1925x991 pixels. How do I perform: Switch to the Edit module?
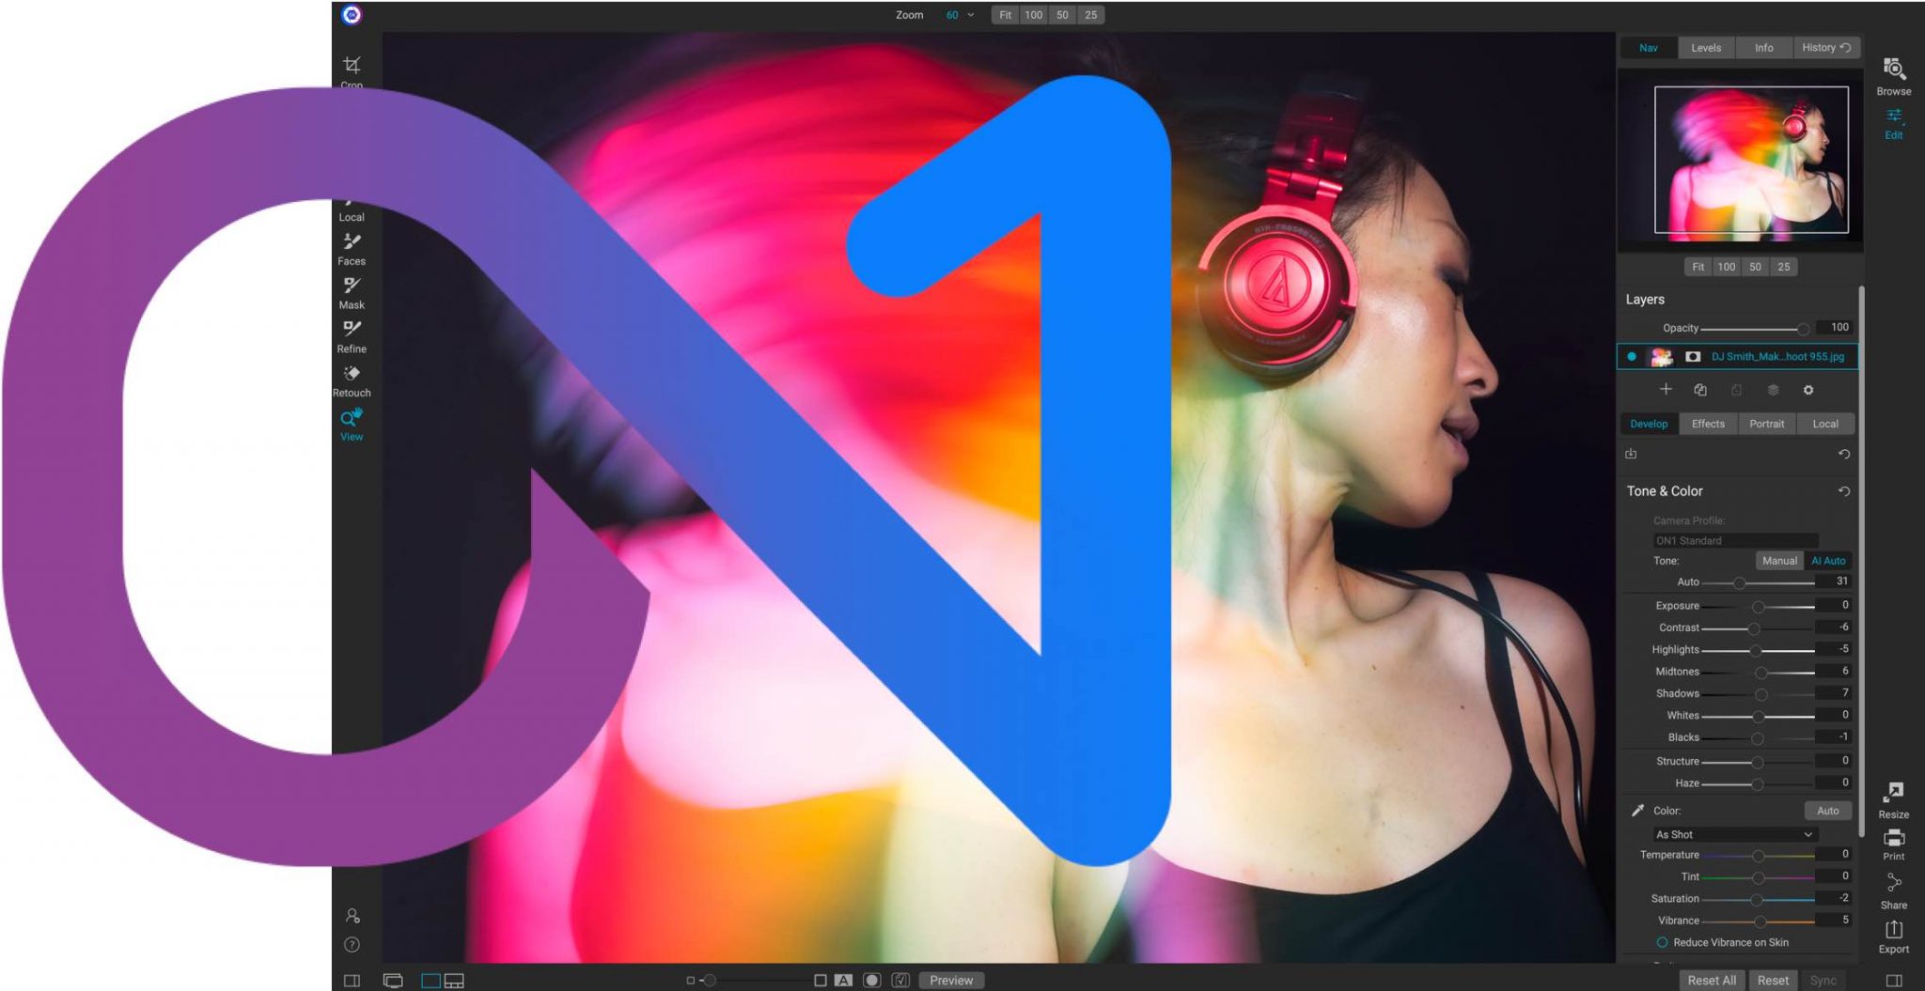coord(1893,124)
